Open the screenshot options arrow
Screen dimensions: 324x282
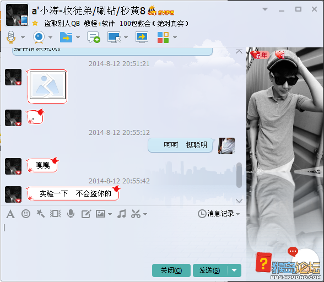click(x=145, y=214)
